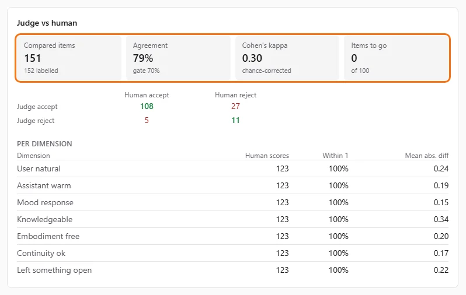Click the 108 judge-accept human-accept count

coord(147,106)
